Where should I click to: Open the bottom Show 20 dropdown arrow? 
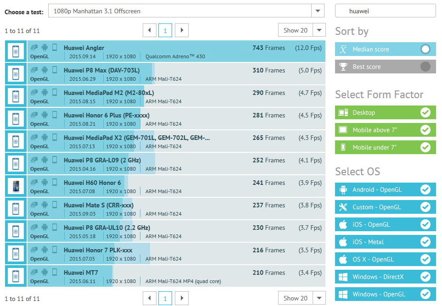click(x=319, y=298)
